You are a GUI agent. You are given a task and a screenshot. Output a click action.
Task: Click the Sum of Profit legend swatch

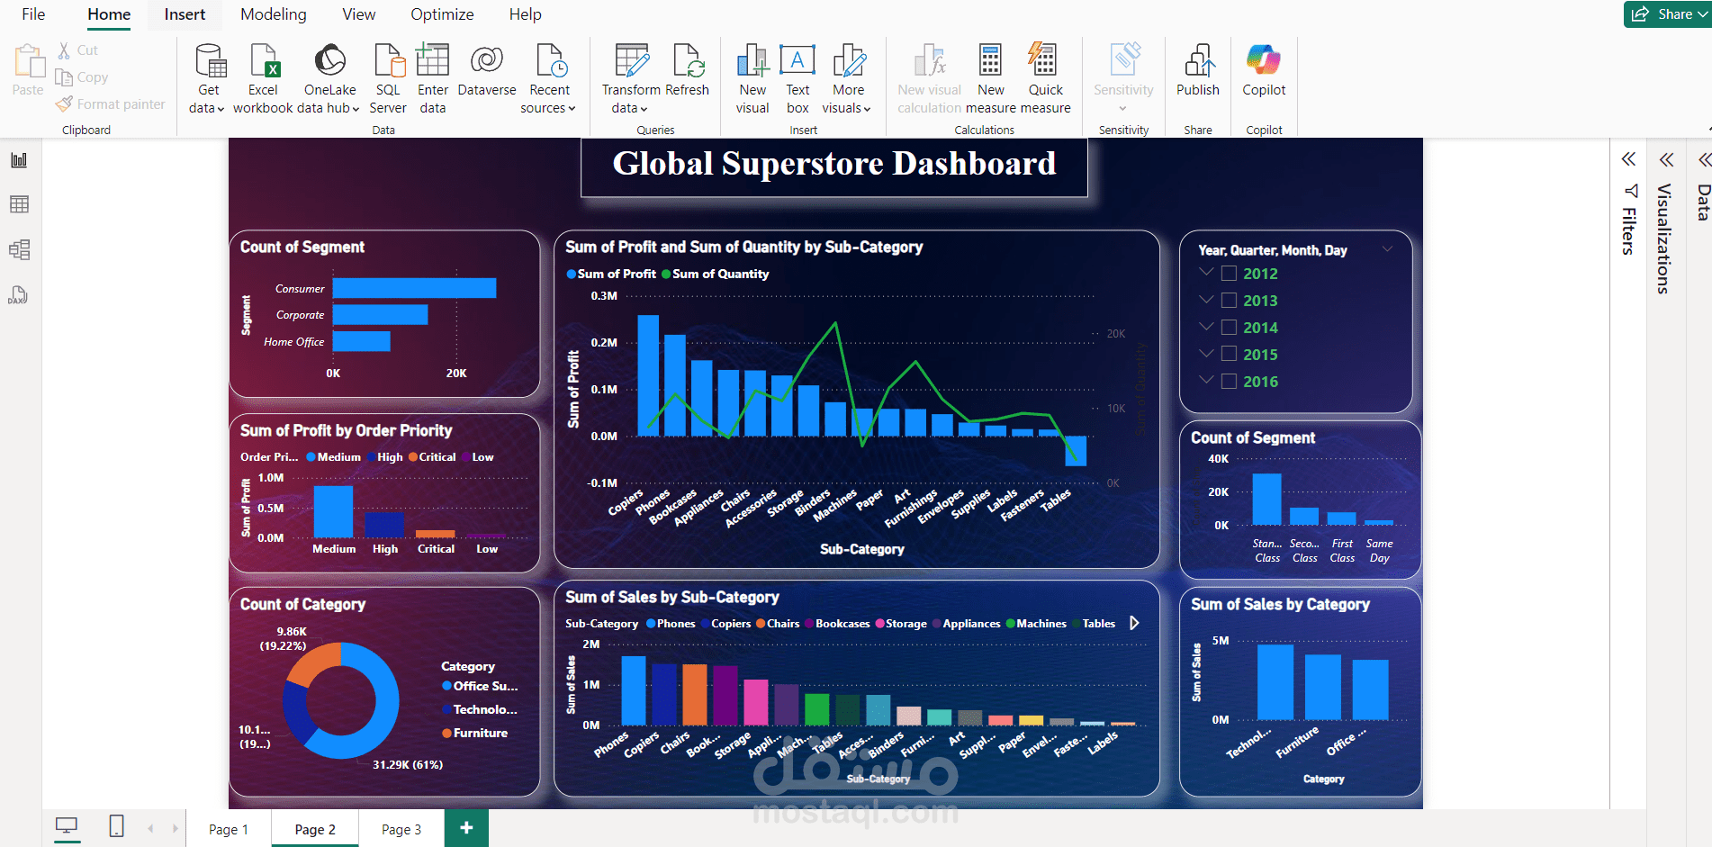click(x=572, y=275)
